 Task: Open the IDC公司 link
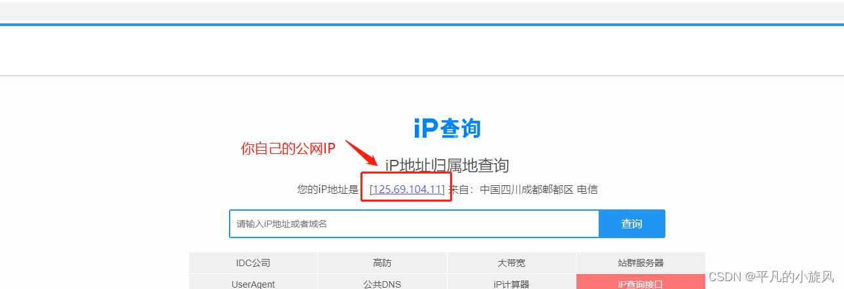[253, 263]
